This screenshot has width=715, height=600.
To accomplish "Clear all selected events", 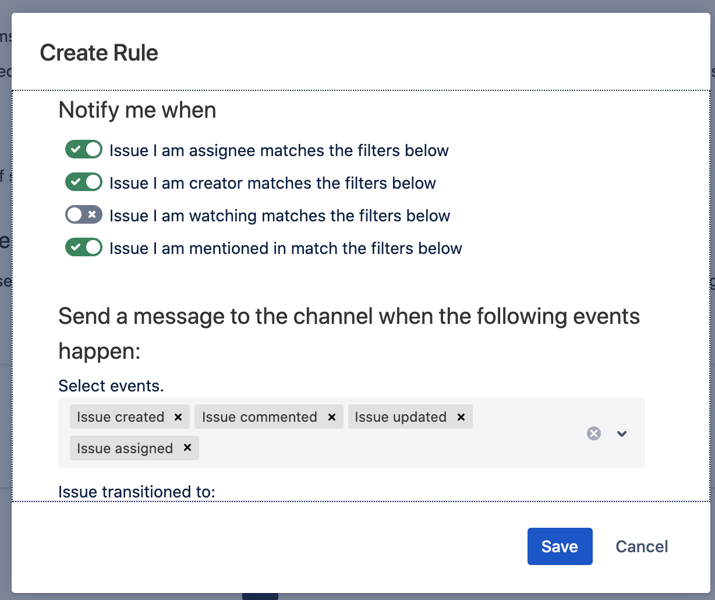I will [x=594, y=433].
